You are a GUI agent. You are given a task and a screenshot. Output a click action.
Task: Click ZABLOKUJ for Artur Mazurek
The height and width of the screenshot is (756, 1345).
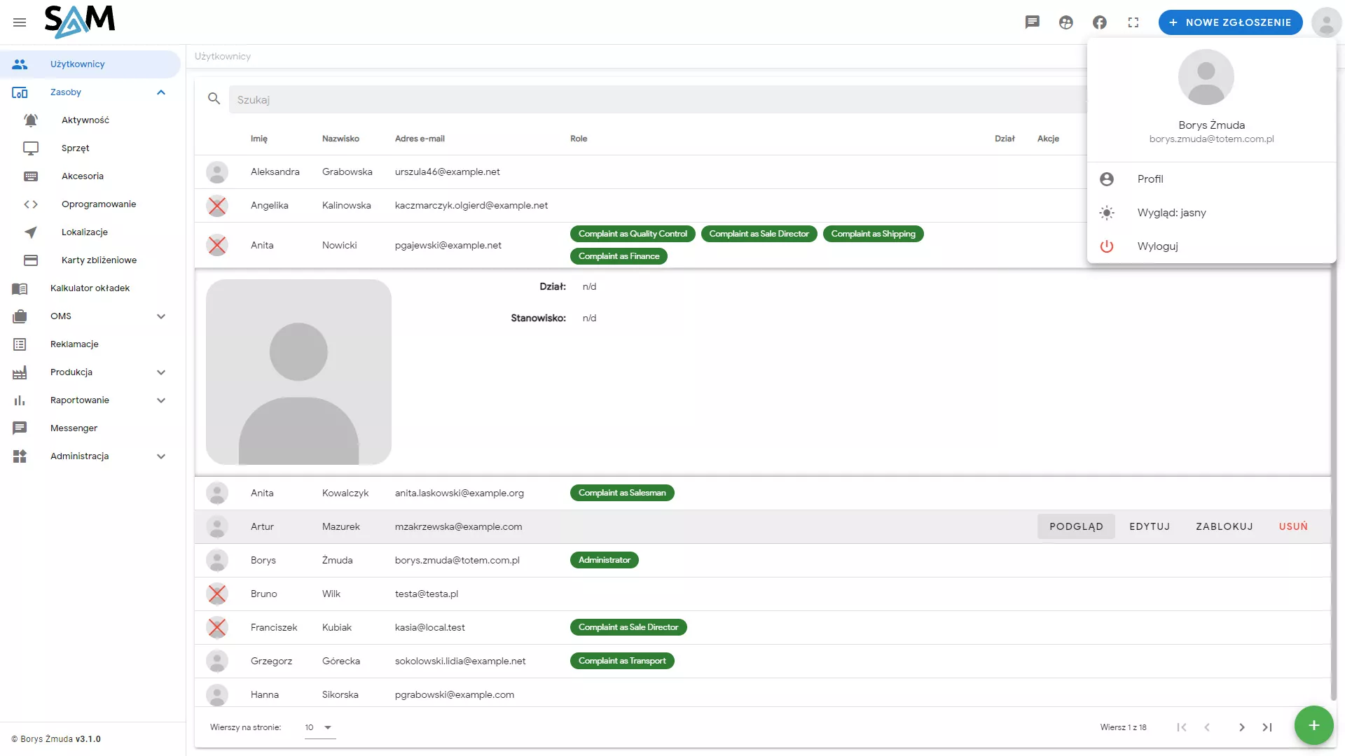(x=1225, y=526)
